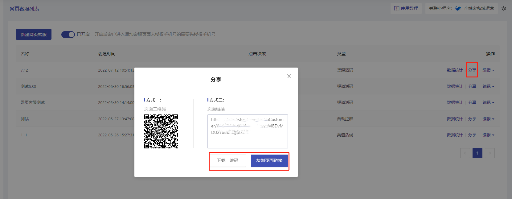Click the name cell 测试6.30
Screen dimensions: 512x199
(28, 86)
